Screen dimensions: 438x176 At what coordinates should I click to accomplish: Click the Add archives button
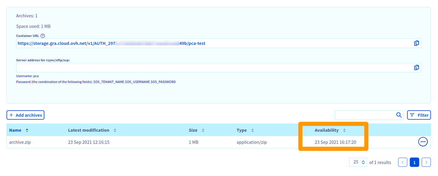coord(25,115)
